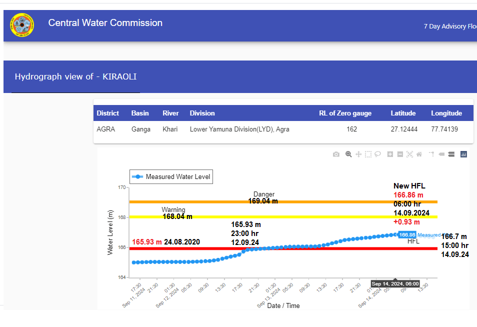The image size is (477, 327).
Task: Choose the Lasso Select tool
Action: point(378,154)
